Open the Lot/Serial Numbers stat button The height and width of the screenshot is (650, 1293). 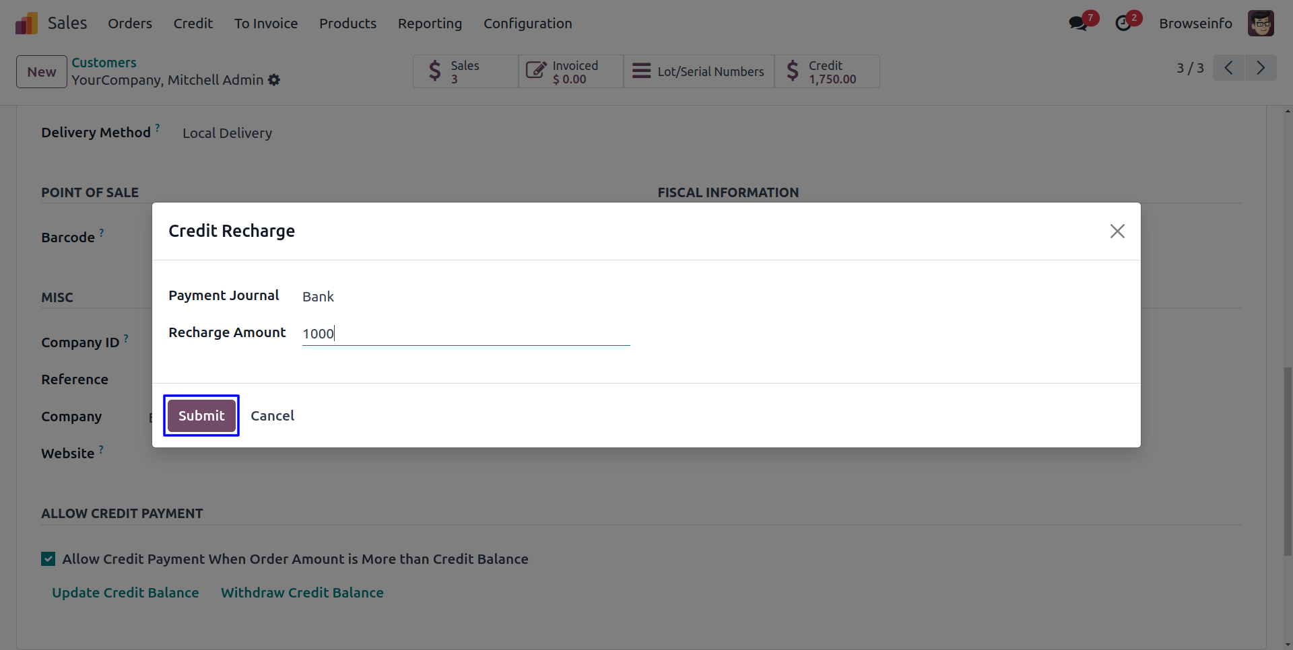coord(698,71)
